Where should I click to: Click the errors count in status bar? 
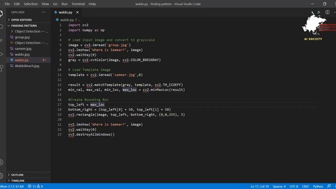coord(31,186)
